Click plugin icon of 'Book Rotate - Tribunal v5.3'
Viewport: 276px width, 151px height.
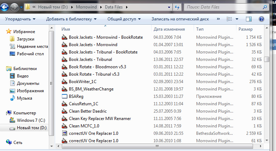pos(64,74)
